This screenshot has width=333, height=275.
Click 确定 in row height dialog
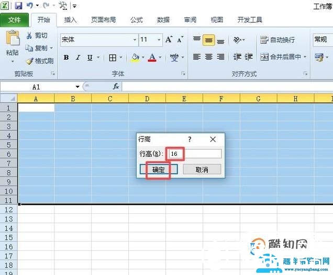click(159, 169)
